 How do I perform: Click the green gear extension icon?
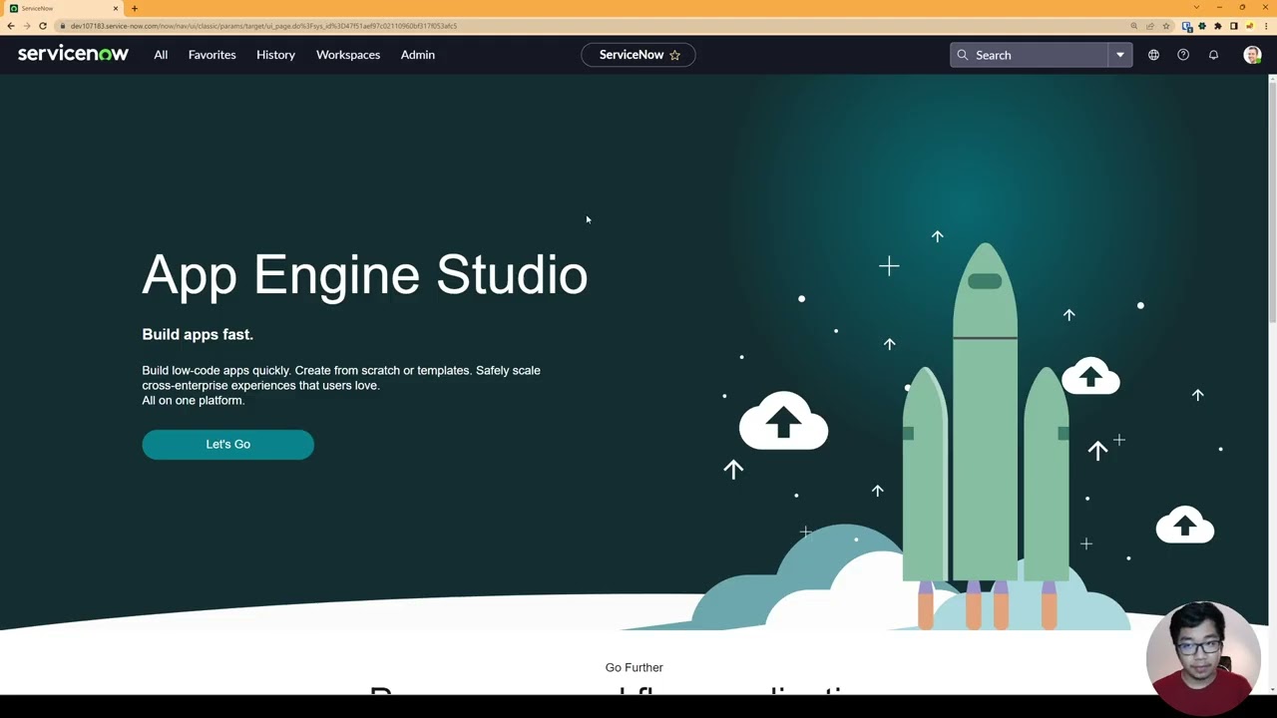pyautogui.click(x=1202, y=26)
